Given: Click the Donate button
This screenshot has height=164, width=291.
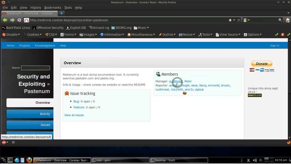Looking at the screenshot, I should pos(262,64).
